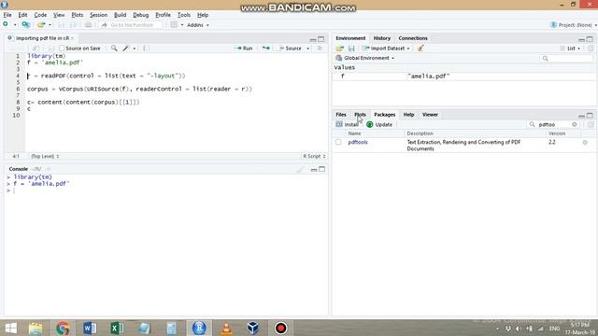
Task: Click the ENG language indicator in tray
Action: click(554, 329)
